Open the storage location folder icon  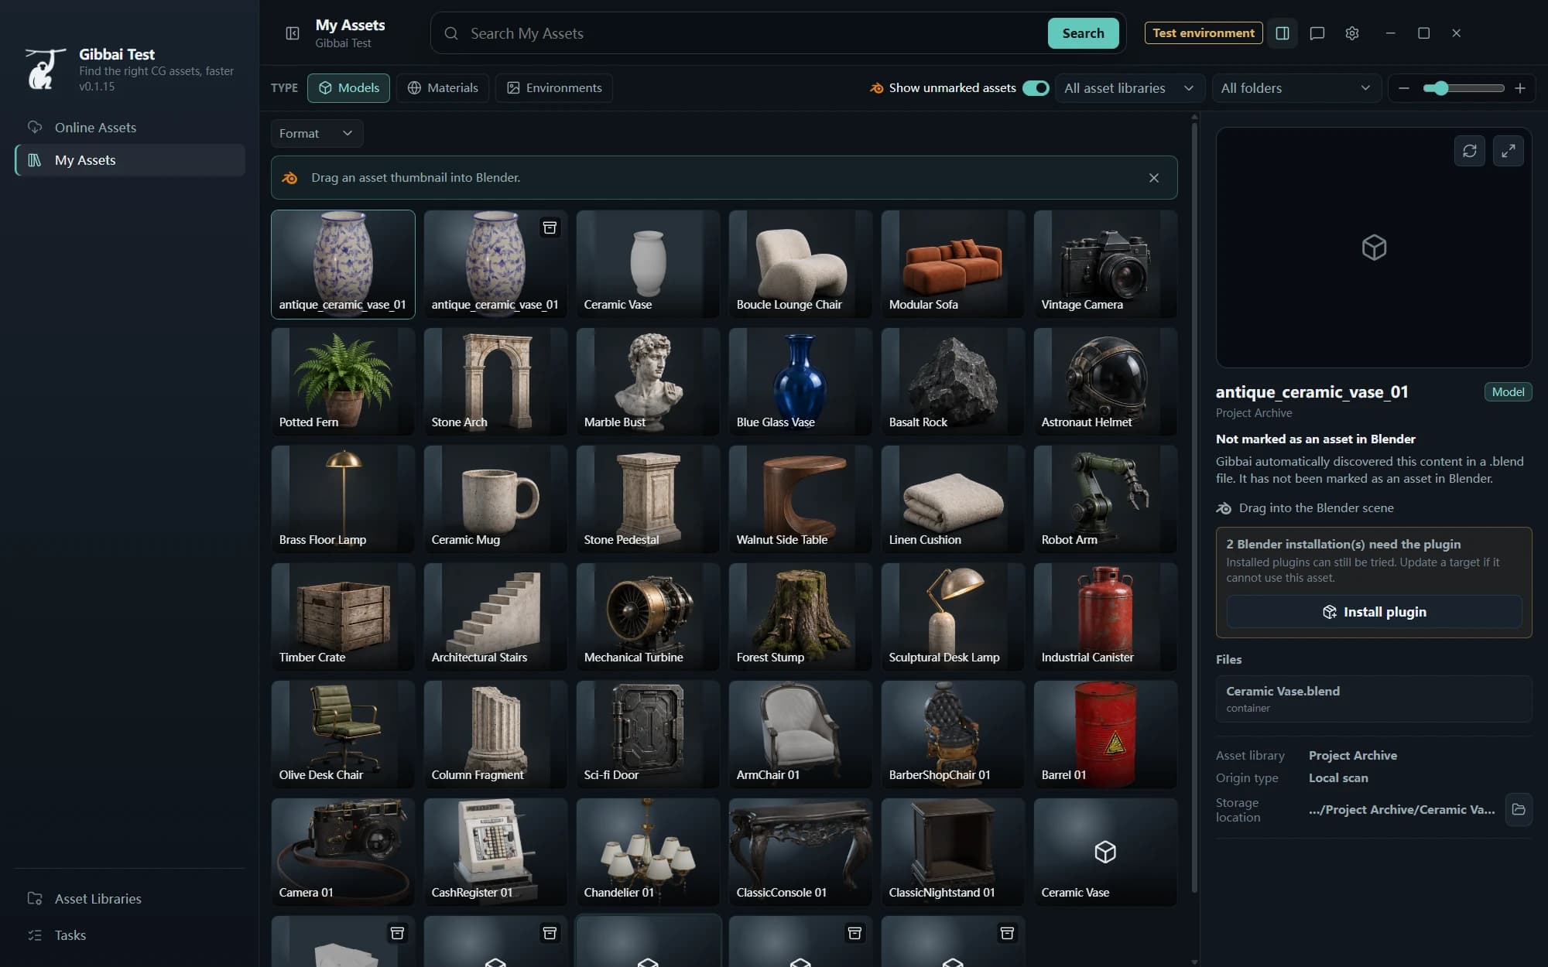click(x=1519, y=809)
